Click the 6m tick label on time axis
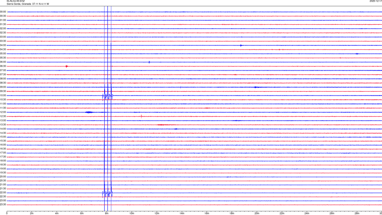The width and height of the screenshot is (382, 215). click(82, 213)
